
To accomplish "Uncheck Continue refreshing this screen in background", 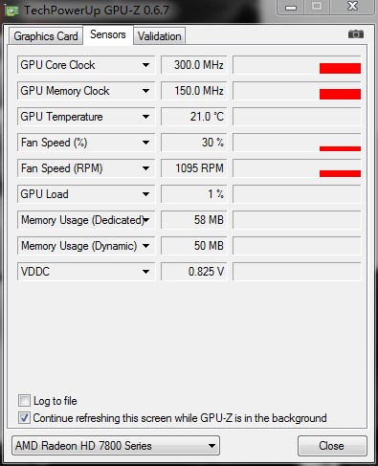I will point(24,417).
